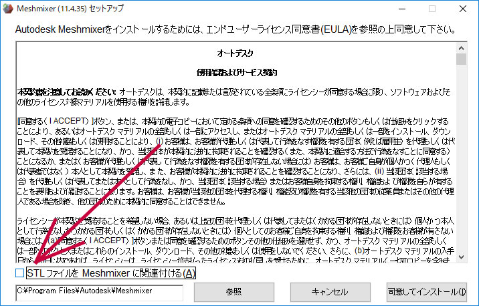Click the EULA scrollbar up arrow

coord(461,47)
